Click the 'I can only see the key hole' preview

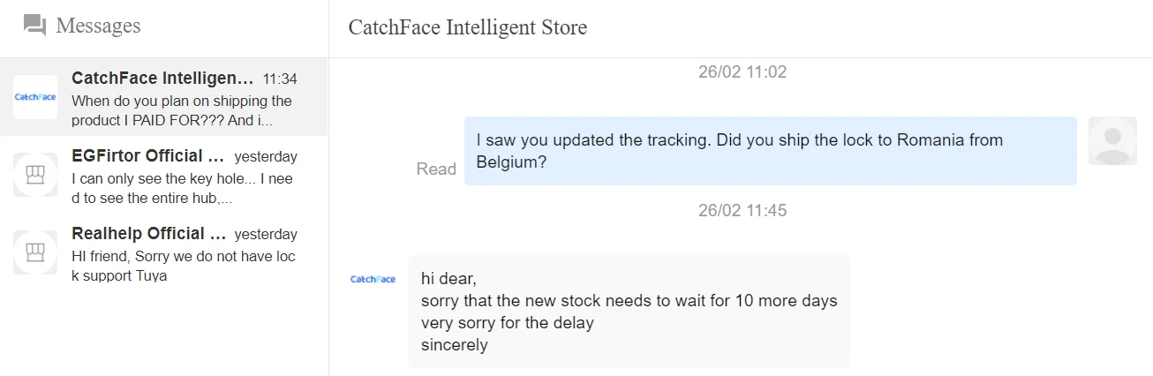coord(183,189)
